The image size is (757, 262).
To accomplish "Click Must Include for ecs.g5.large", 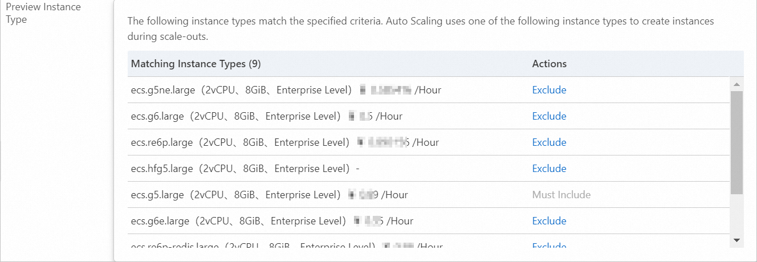I will 561,195.
